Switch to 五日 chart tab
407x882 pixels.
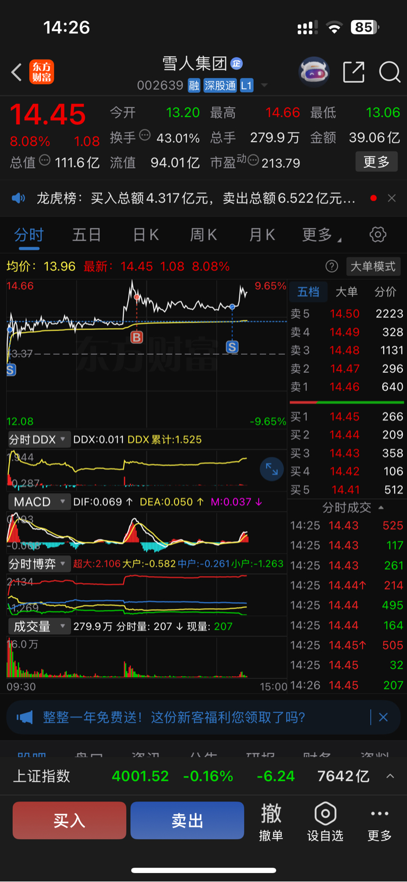(x=86, y=235)
